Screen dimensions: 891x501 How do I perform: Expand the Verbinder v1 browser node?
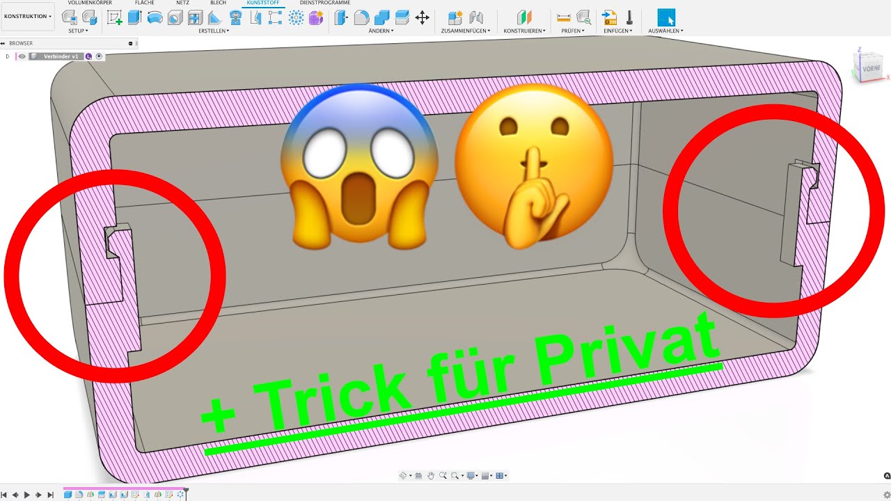tap(8, 56)
